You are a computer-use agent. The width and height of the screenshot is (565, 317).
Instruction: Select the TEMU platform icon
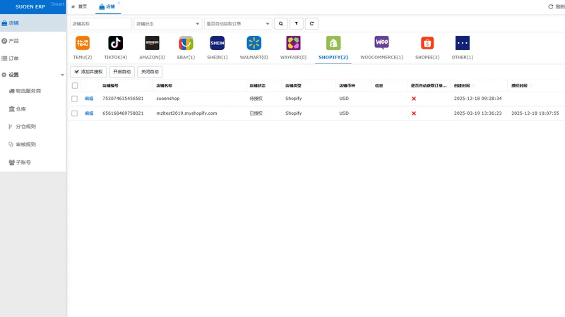83,43
